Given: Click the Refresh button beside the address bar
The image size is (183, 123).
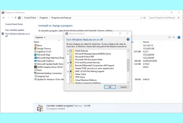Looking at the screenshot, I should tap(144, 18).
